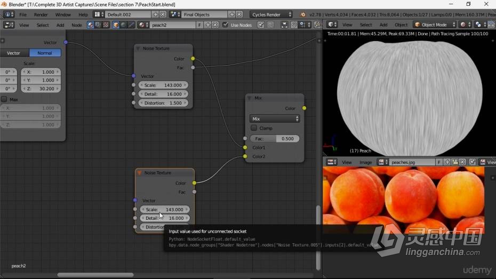
Task: Click the peaches.jpg image name field
Action: 412,162
